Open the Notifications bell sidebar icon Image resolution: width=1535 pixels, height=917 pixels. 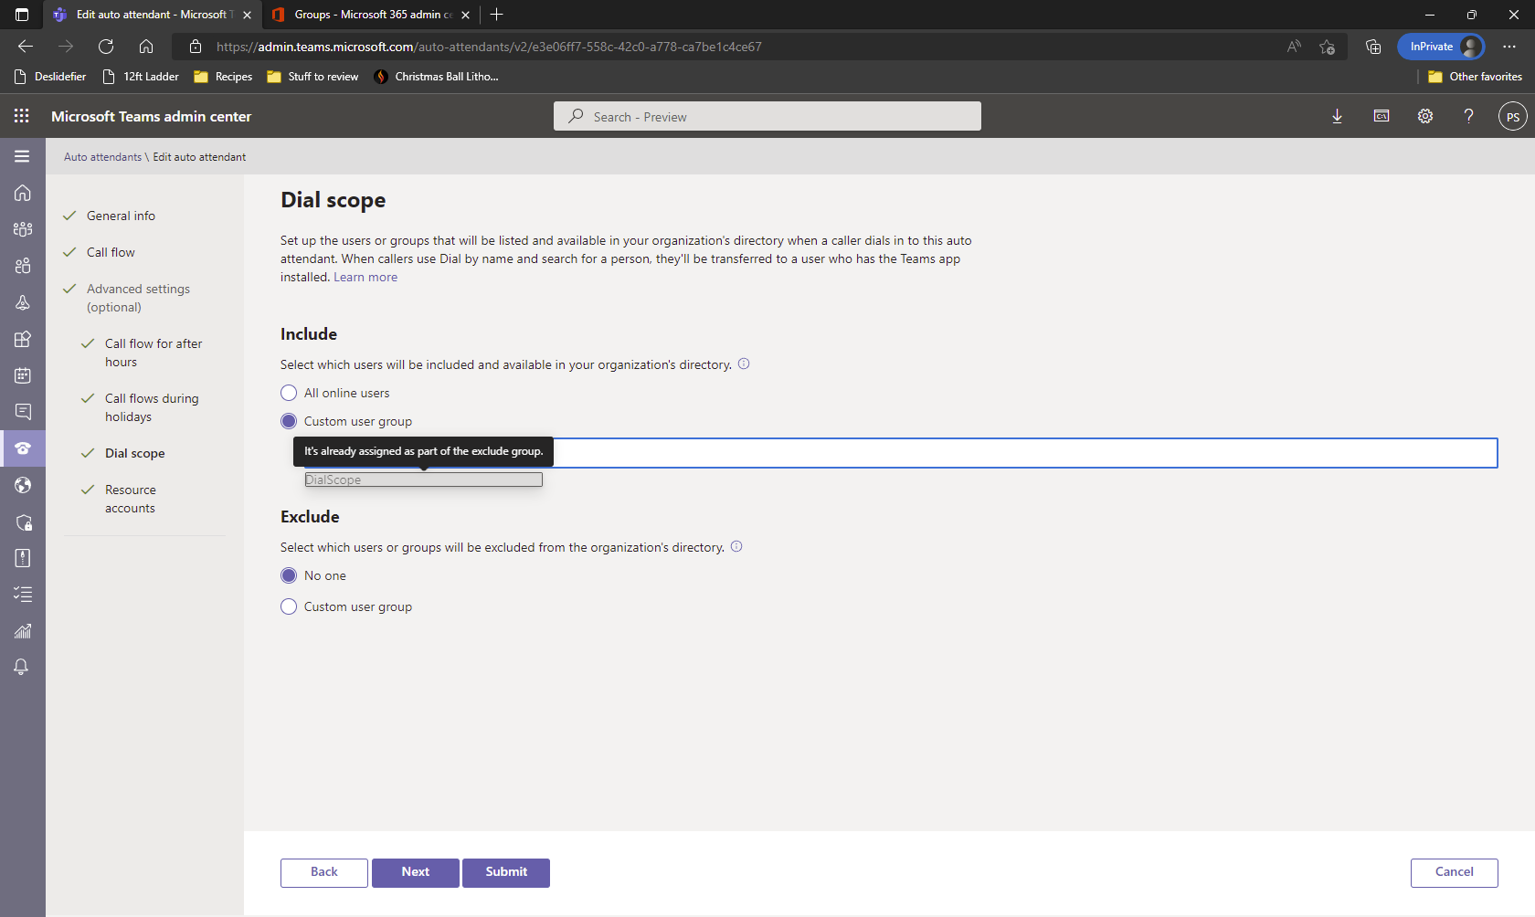click(22, 668)
